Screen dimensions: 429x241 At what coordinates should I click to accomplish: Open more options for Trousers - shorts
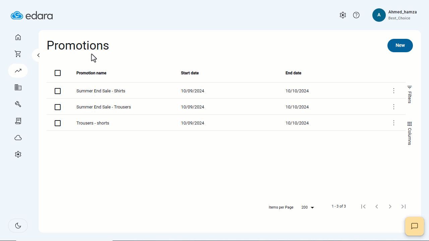click(x=394, y=123)
